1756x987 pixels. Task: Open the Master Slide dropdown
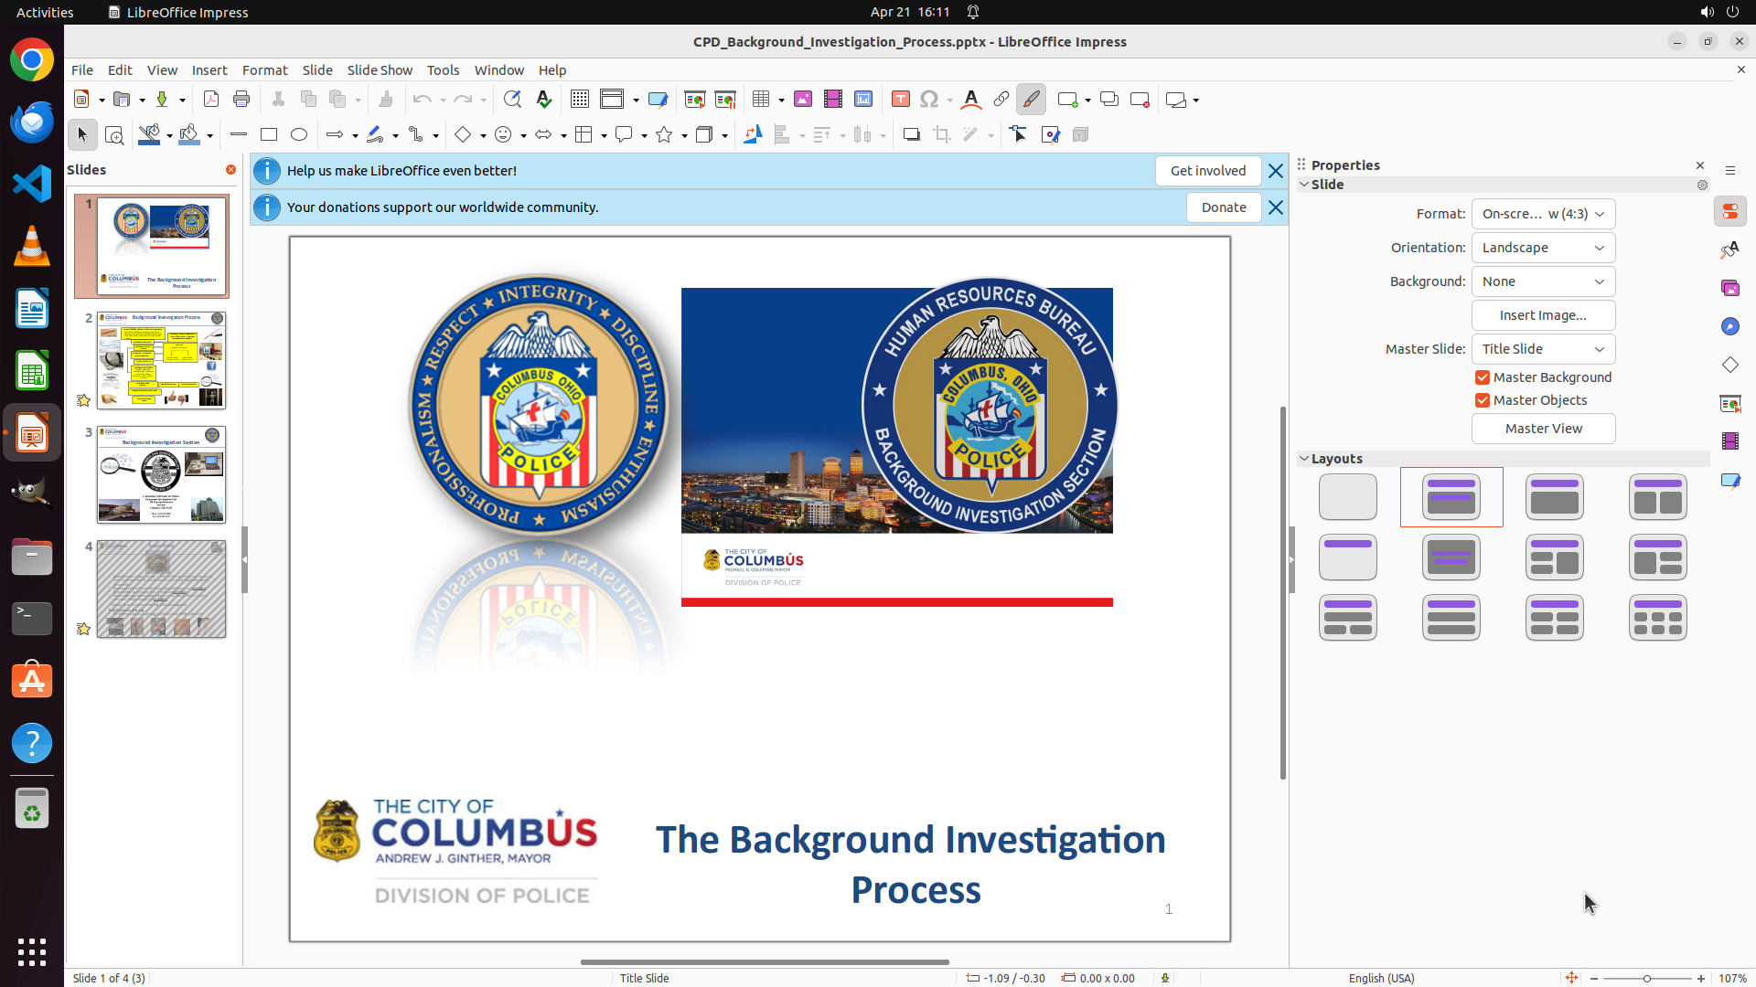coord(1543,349)
